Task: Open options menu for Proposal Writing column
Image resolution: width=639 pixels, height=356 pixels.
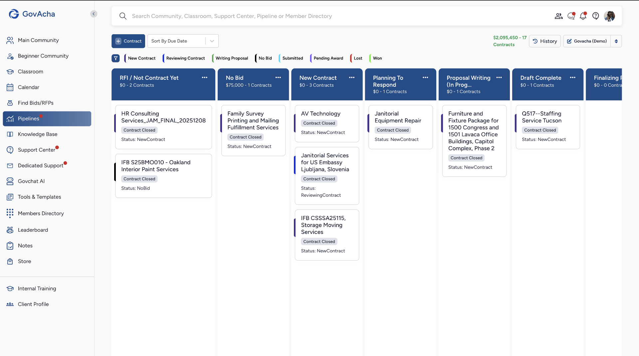Action: tap(499, 77)
